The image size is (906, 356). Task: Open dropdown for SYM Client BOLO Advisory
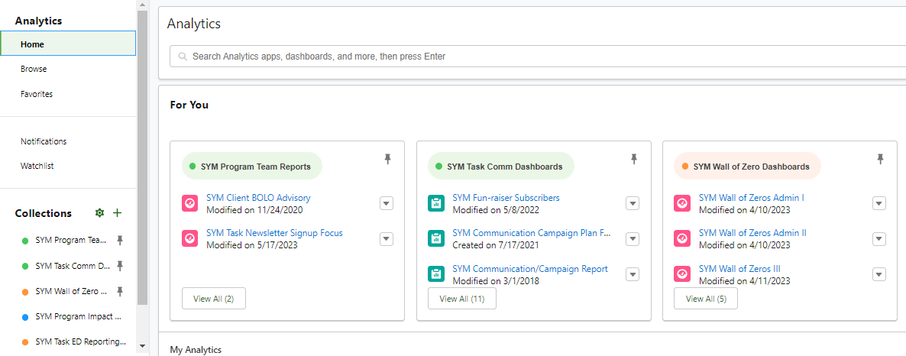pyautogui.click(x=387, y=203)
